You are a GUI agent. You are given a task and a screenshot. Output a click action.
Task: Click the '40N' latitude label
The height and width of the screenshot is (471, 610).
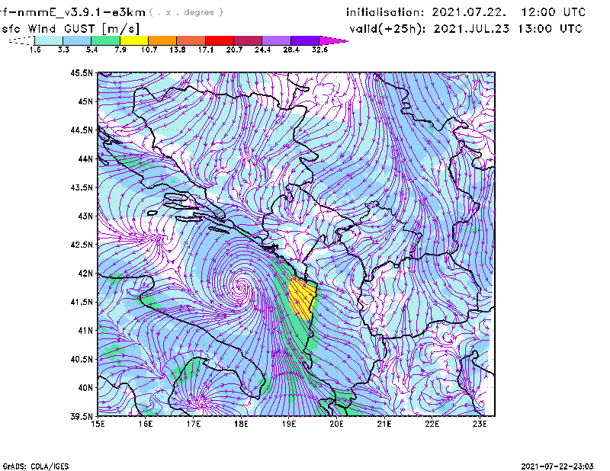(x=85, y=388)
